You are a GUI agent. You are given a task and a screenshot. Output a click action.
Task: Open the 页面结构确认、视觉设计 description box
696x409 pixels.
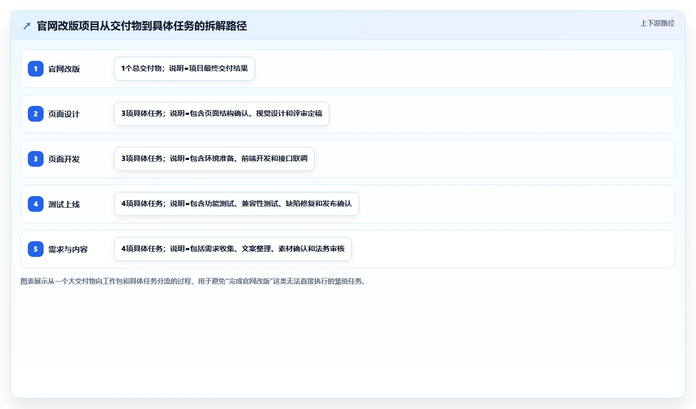click(x=222, y=114)
